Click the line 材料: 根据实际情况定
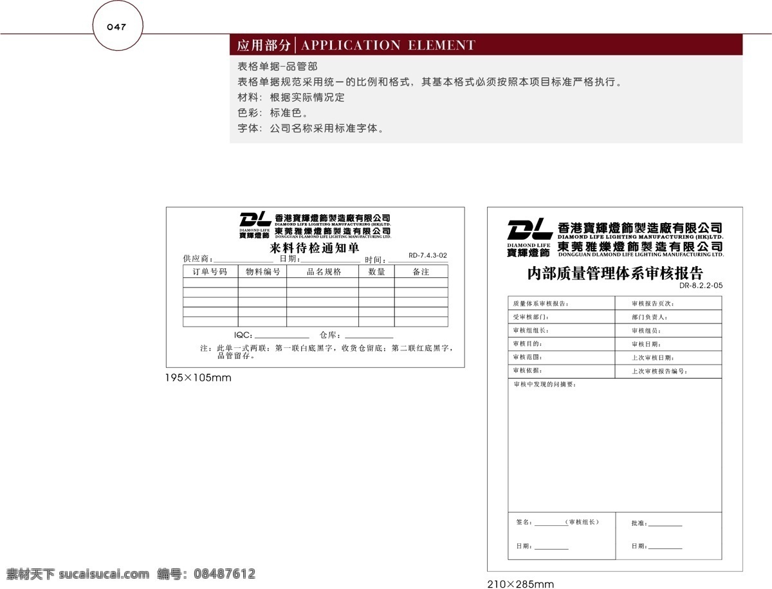 (291, 97)
